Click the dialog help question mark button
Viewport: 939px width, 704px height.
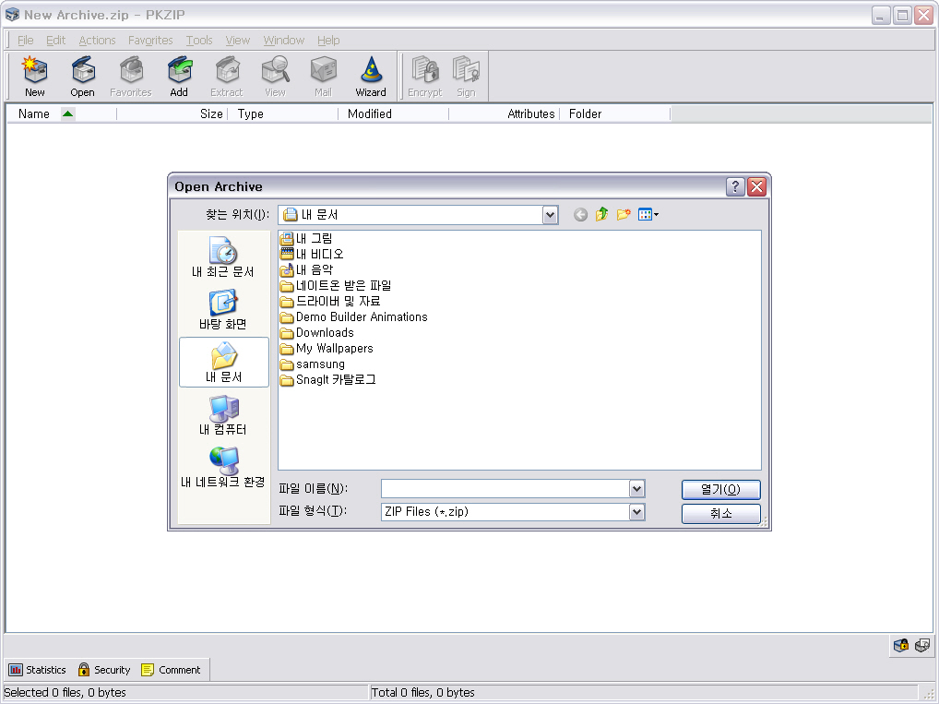click(735, 187)
